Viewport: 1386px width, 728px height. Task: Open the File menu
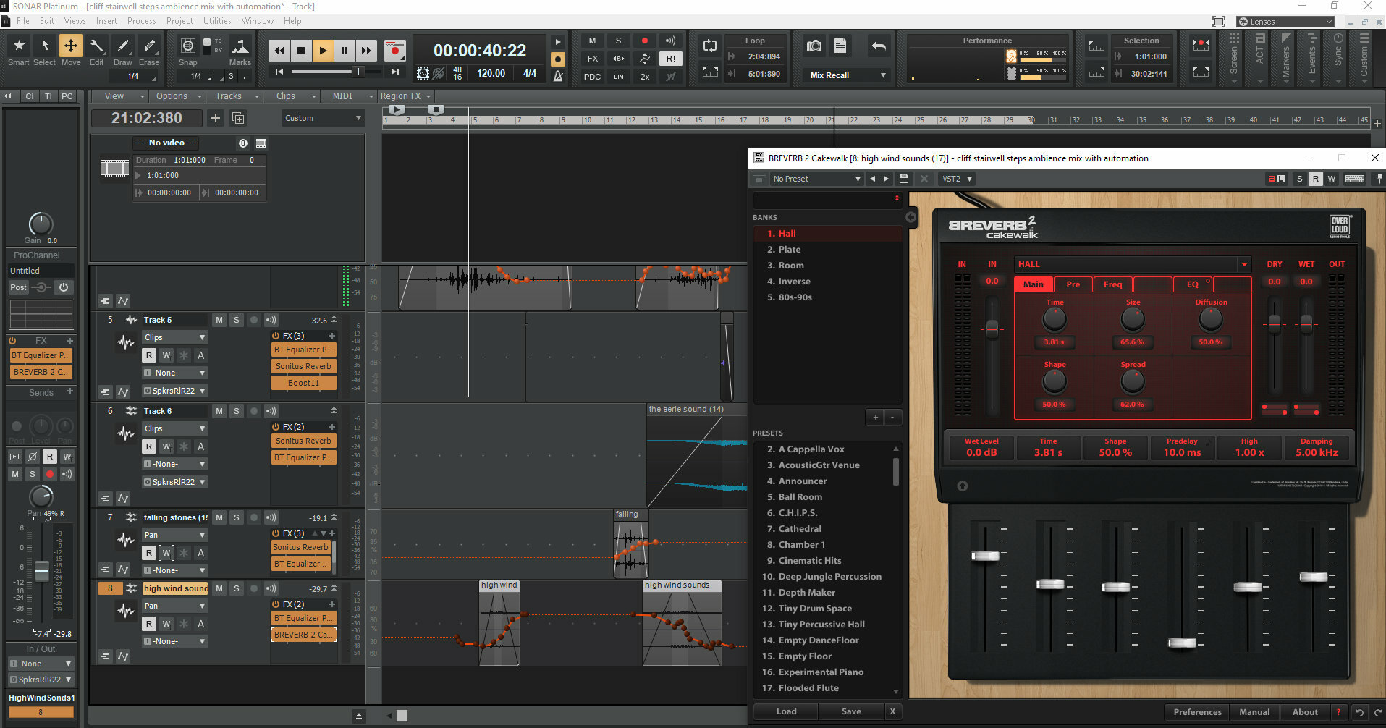(x=23, y=21)
